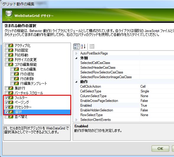Select the RowSelectType property name

(x=91, y=115)
